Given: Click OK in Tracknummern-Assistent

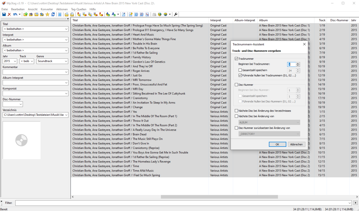Looking at the screenshot, I should click(x=277, y=144).
